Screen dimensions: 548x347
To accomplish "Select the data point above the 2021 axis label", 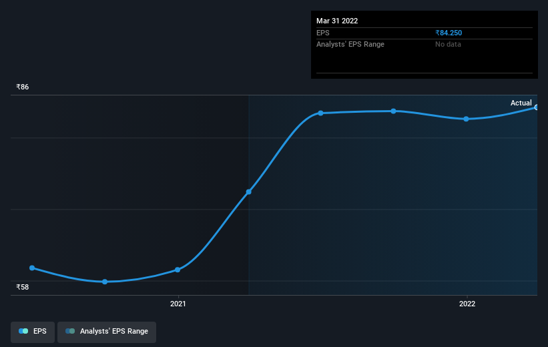I will pos(178,270).
